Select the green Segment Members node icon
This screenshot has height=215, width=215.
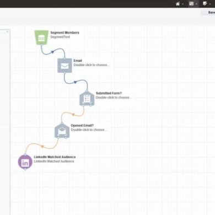[x=41, y=37]
